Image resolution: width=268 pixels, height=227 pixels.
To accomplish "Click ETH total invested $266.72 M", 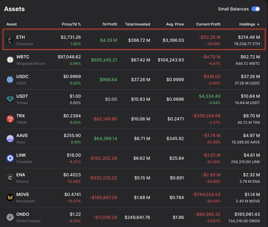I will coord(139,40).
